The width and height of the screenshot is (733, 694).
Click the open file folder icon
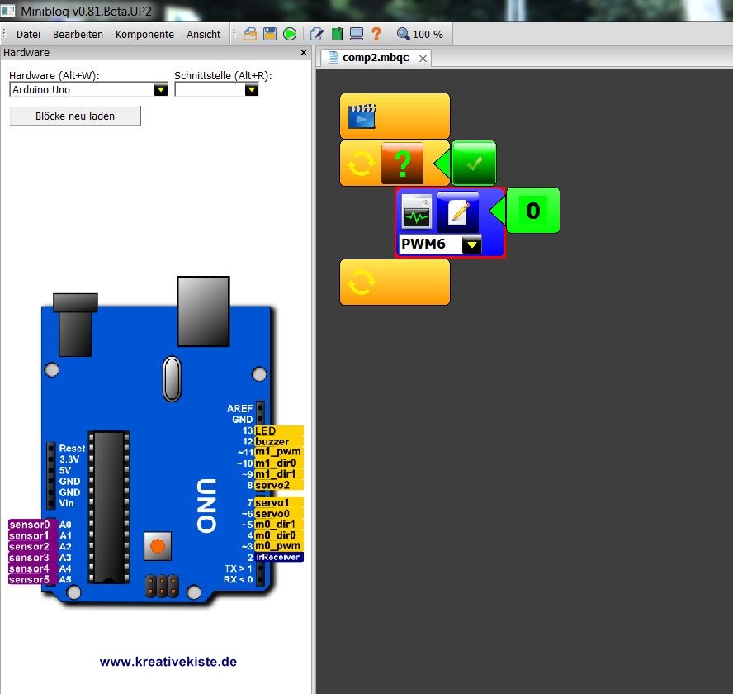point(249,34)
